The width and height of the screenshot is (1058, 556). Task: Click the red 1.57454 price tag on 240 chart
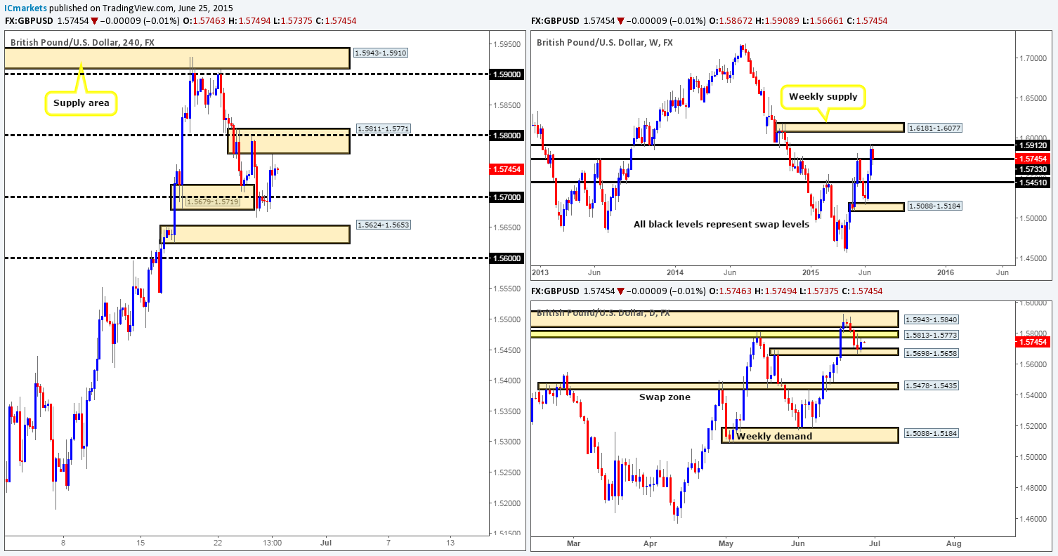click(x=507, y=168)
